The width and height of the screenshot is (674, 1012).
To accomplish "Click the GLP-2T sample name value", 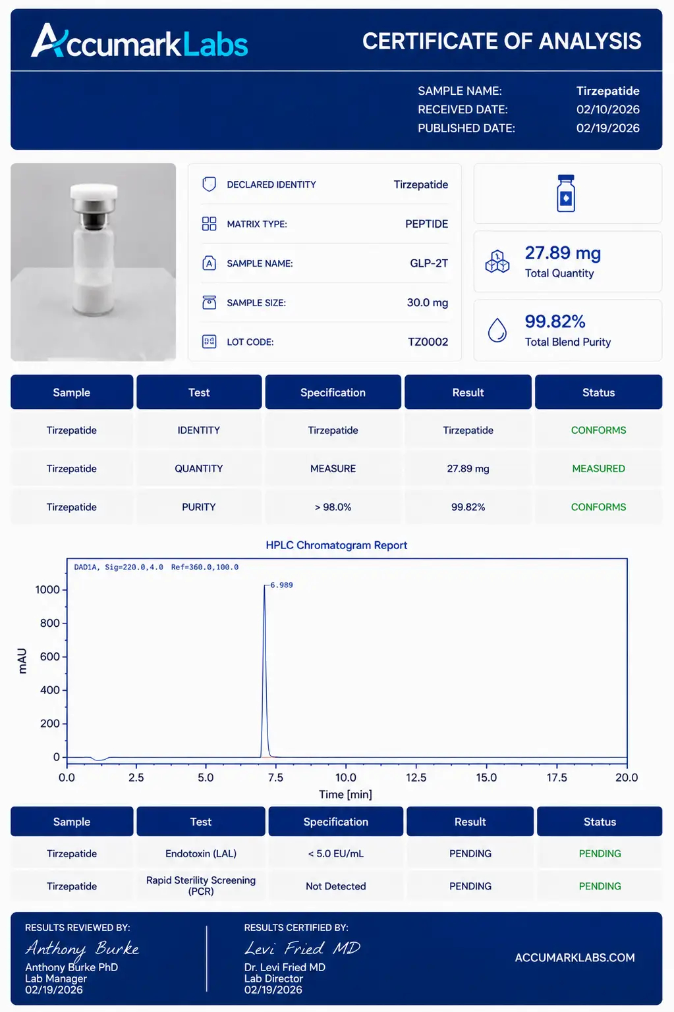I will click(429, 263).
